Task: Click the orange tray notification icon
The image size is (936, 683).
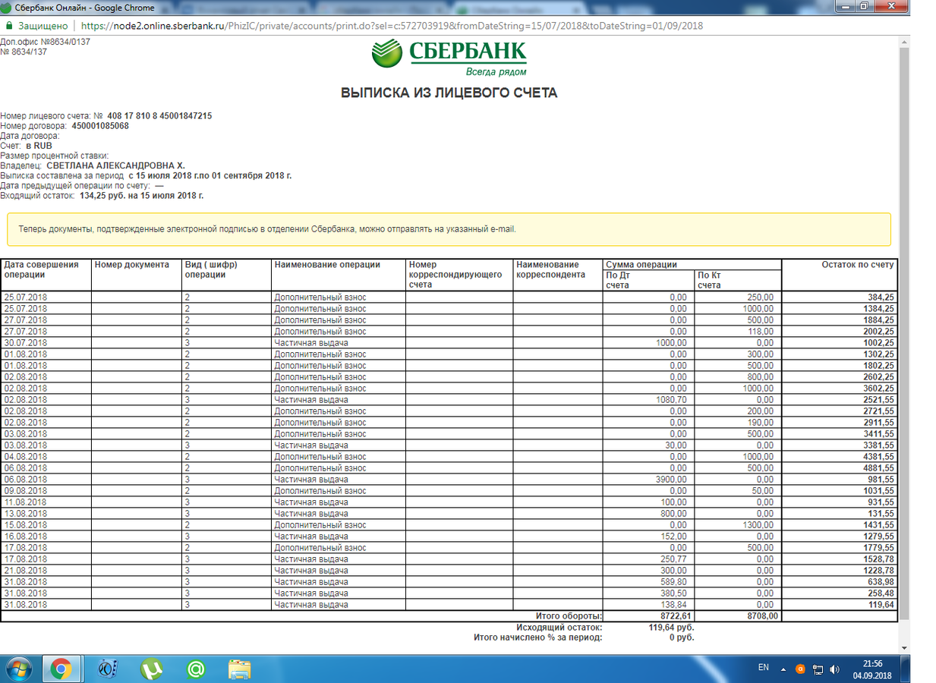Action: tap(800, 669)
